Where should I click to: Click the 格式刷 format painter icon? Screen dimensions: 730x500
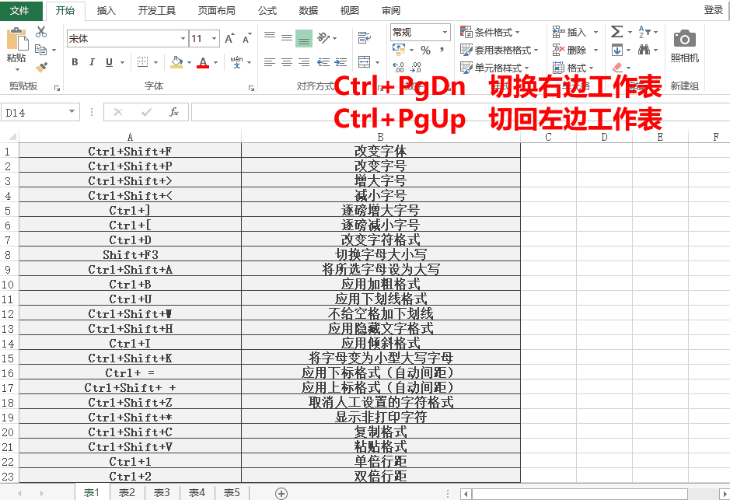point(42,66)
